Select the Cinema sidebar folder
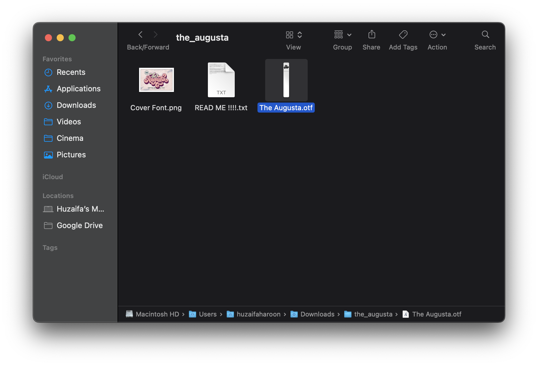The image size is (538, 366). pyautogui.click(x=48, y=138)
